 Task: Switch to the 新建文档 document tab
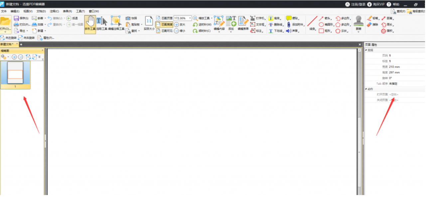pyautogui.click(x=7, y=43)
